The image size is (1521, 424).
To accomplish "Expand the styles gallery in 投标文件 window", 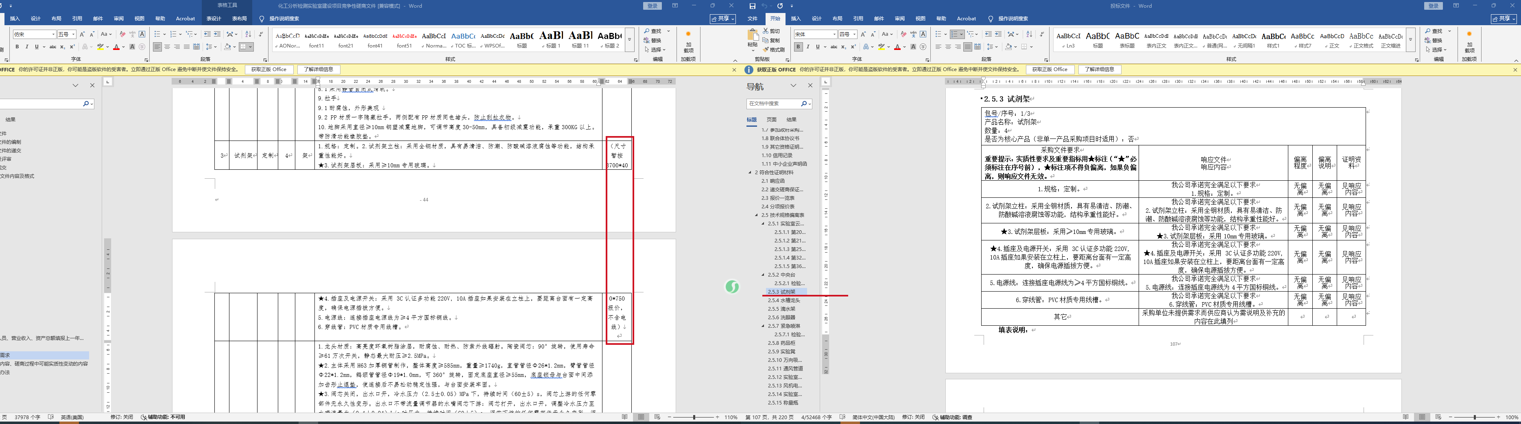I will coord(1411,40).
